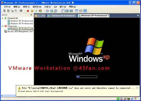Viewport: 141px width, 101px height.
Task: Switch to Console view toolbar icon
Action: pyautogui.click(x=85, y=11)
